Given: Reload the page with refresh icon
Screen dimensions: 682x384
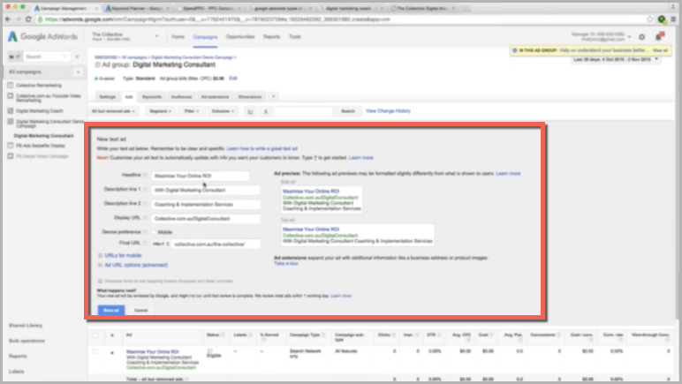Looking at the screenshot, I should 28,19.
